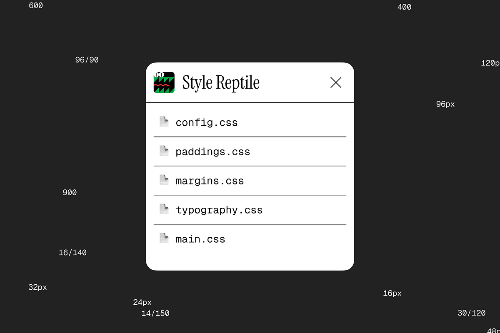Click the 30/120 label
Image resolution: width=500 pixels, height=333 pixels.
coord(471,313)
